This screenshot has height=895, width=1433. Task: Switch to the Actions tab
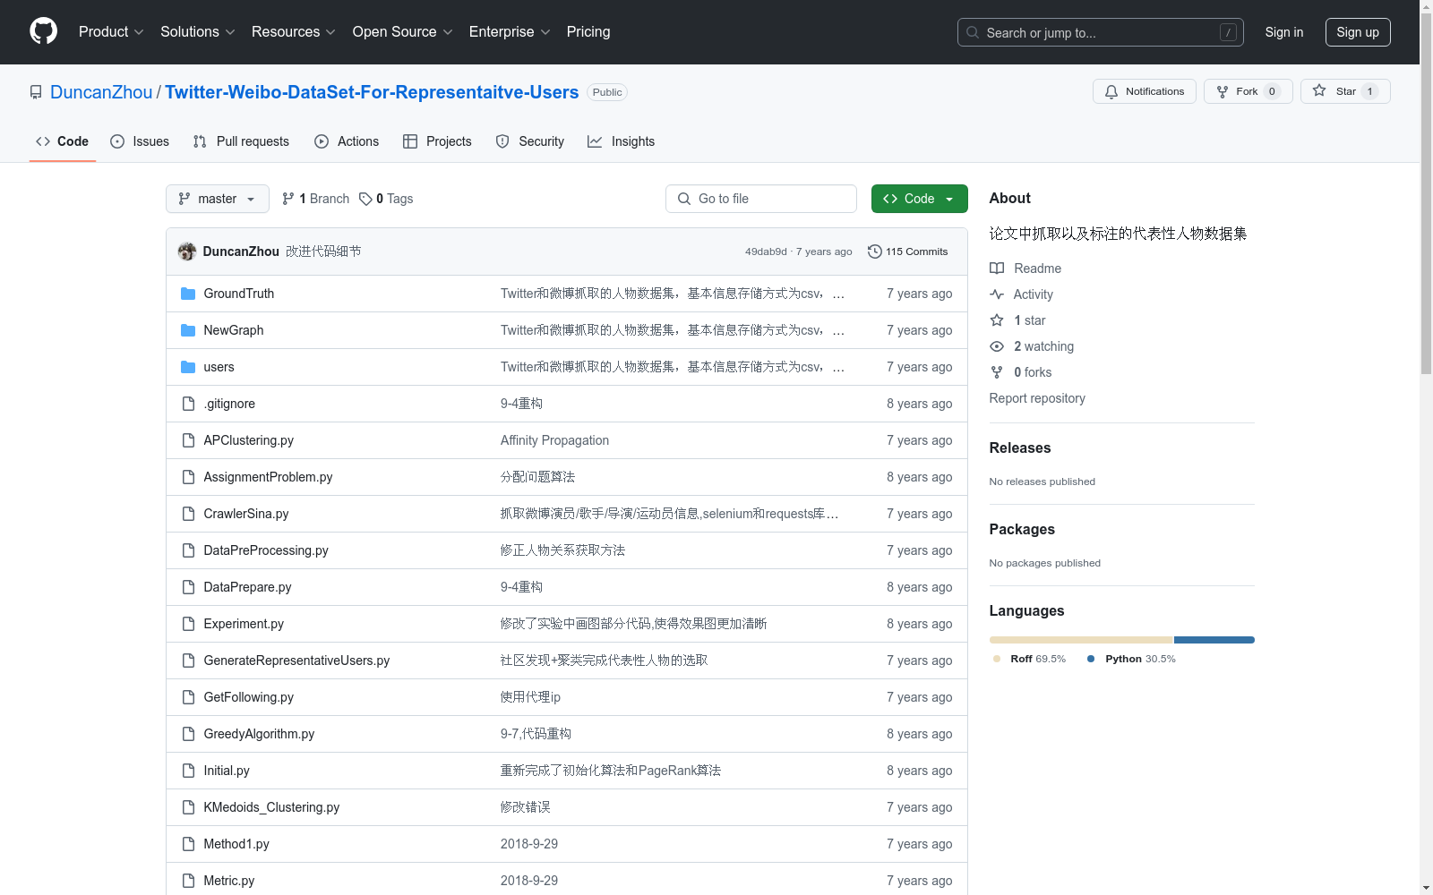coord(347,141)
